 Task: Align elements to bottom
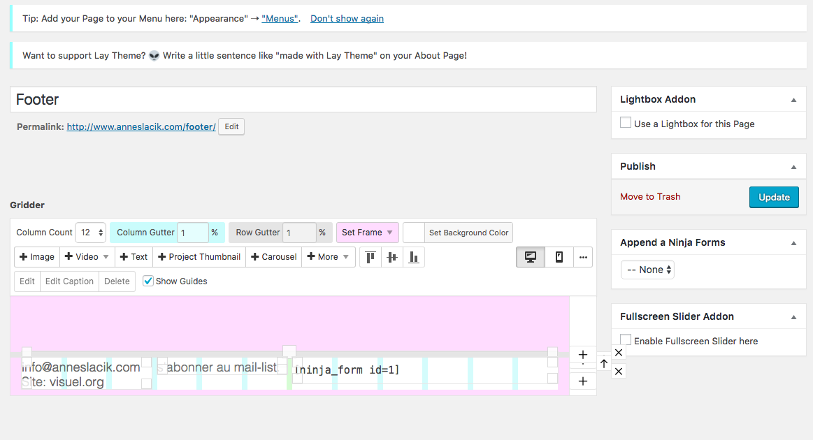click(414, 257)
